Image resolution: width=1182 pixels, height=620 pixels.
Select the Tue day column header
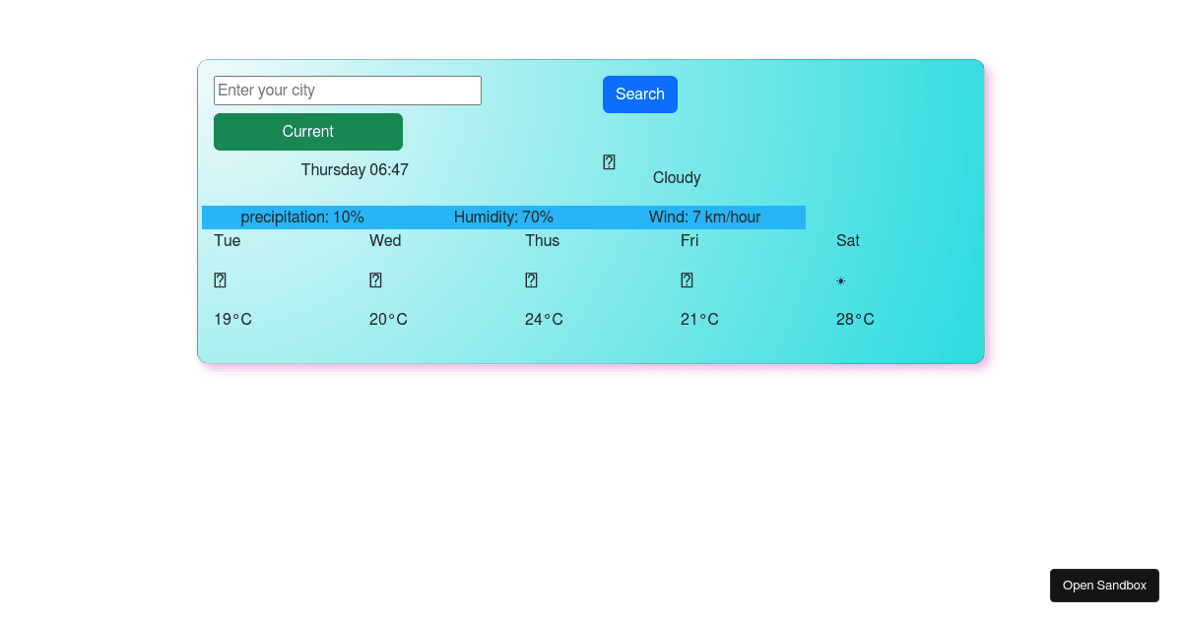[x=227, y=240]
